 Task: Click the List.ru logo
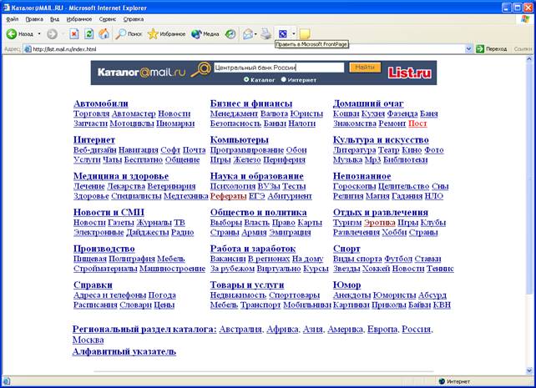point(410,73)
